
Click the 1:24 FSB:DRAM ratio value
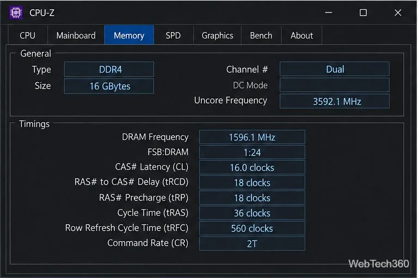[252, 152]
